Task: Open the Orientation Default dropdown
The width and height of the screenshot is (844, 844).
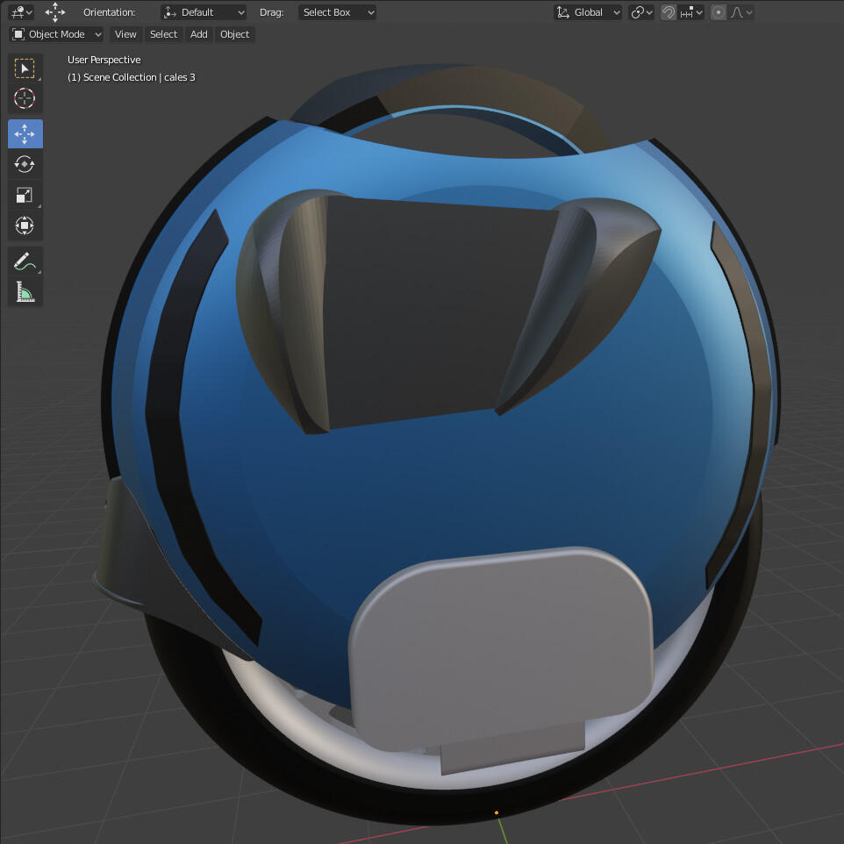Action: click(x=204, y=12)
